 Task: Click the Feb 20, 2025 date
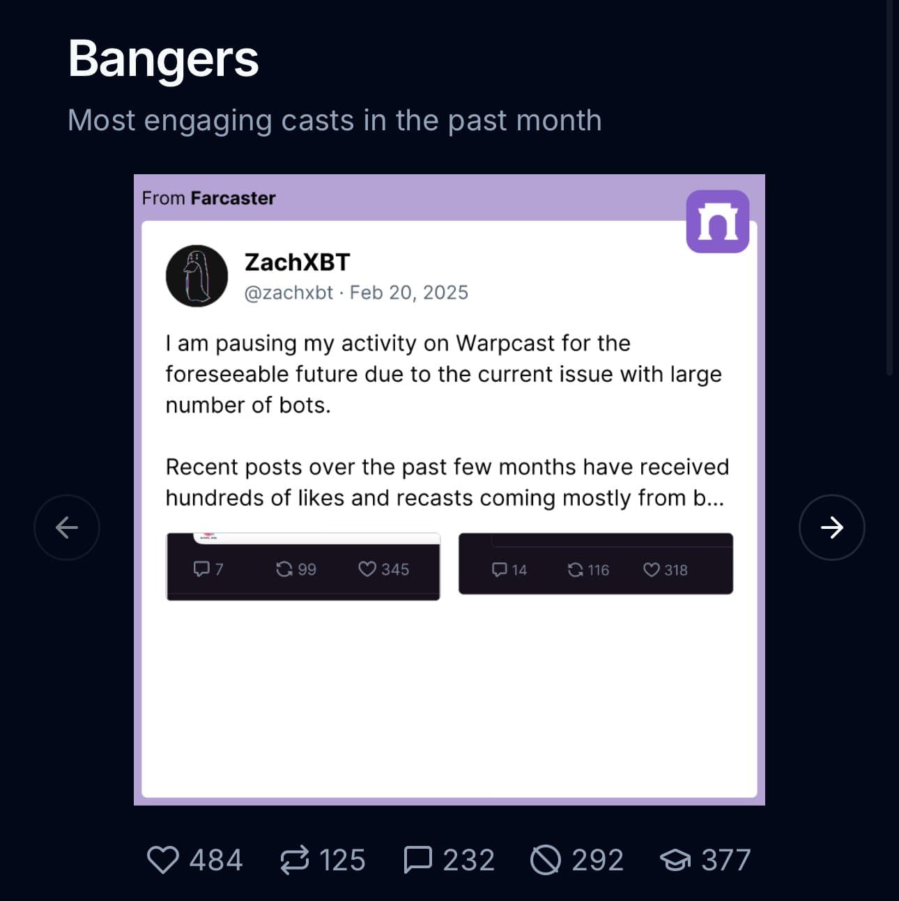tap(408, 293)
